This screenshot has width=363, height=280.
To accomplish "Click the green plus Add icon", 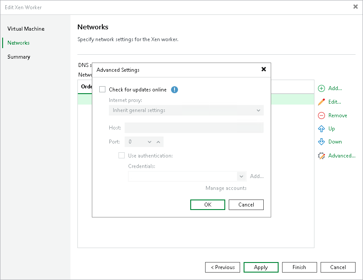I will pos(321,88).
